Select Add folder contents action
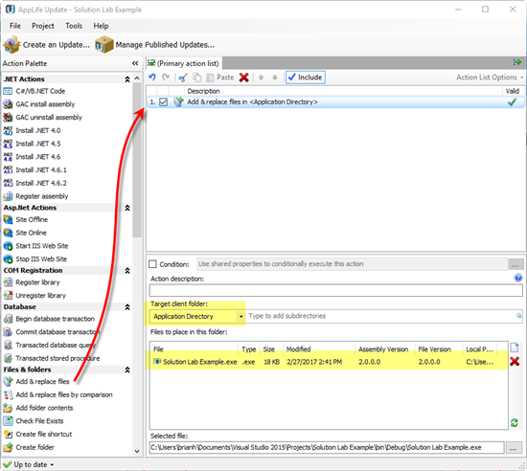 (x=38, y=408)
